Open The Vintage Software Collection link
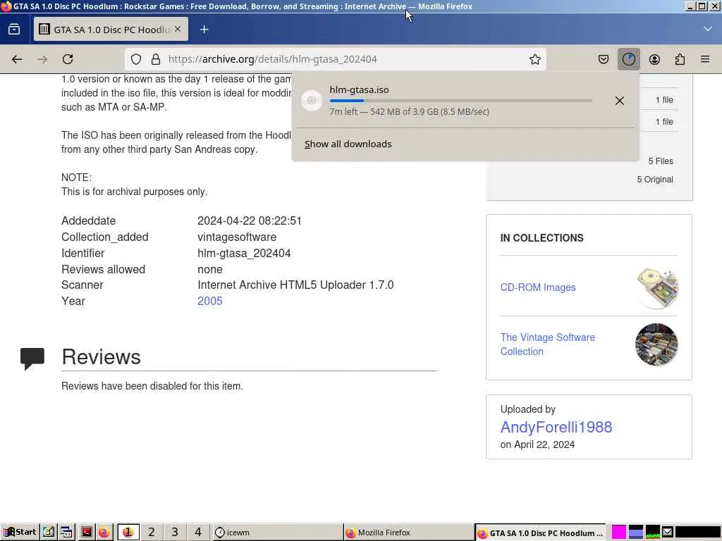 click(x=547, y=344)
